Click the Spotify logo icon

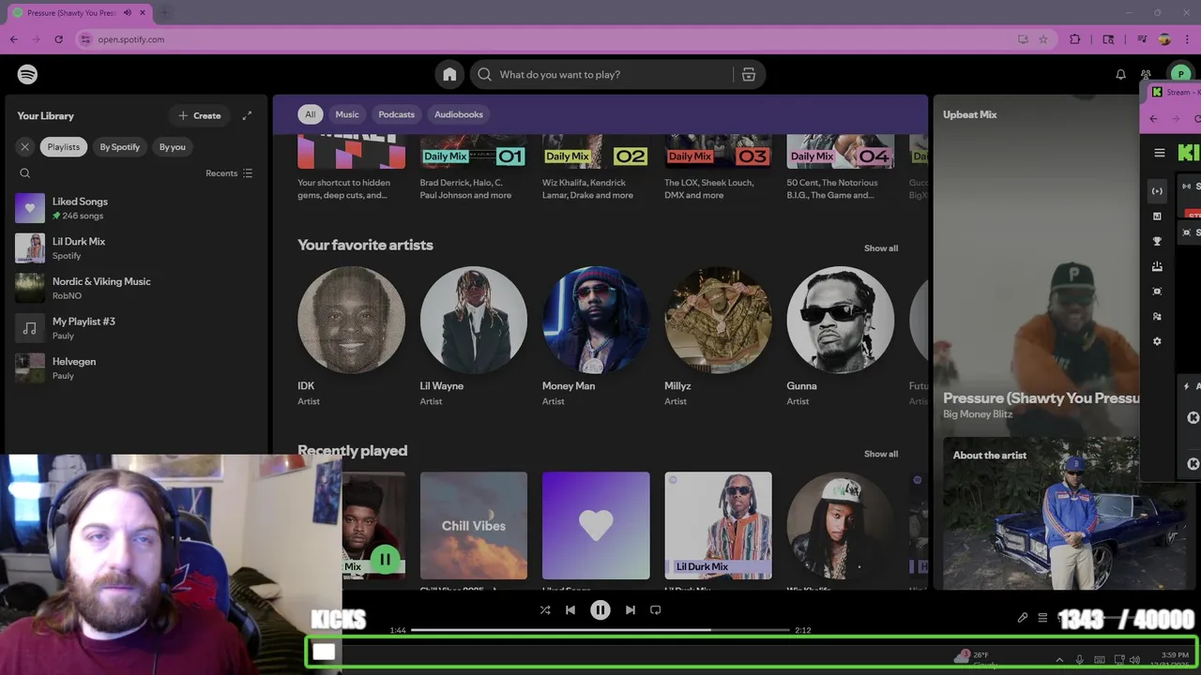click(27, 74)
